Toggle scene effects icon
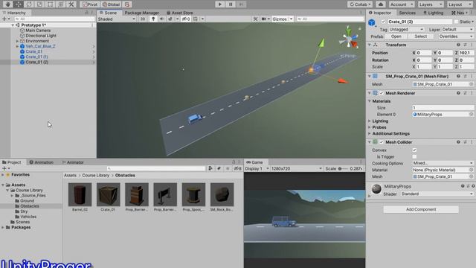 (x=170, y=19)
